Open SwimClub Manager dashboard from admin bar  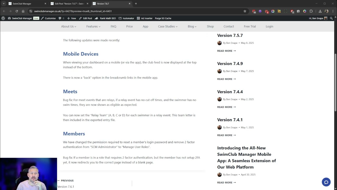(20, 18)
